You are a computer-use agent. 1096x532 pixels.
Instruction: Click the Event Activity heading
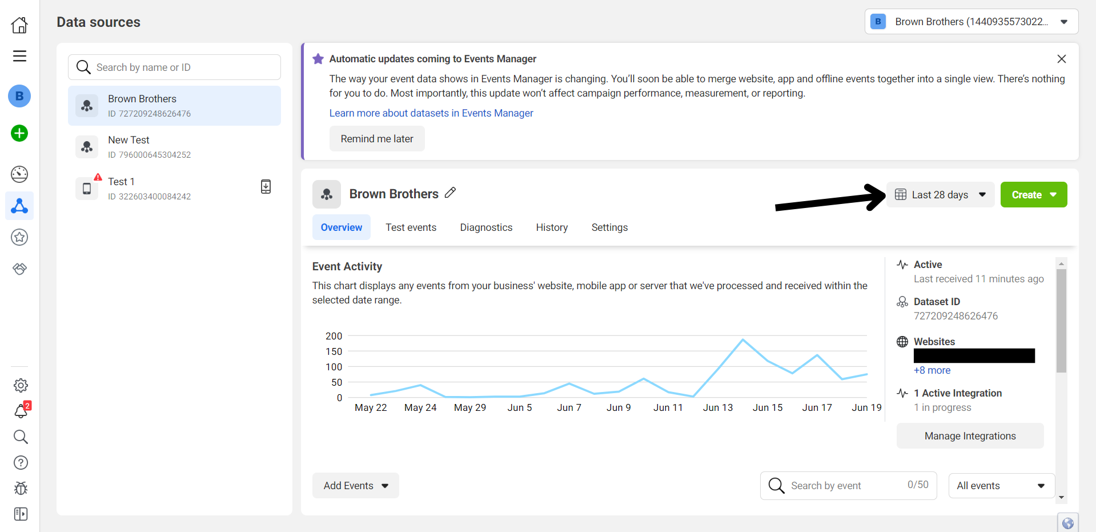click(347, 266)
